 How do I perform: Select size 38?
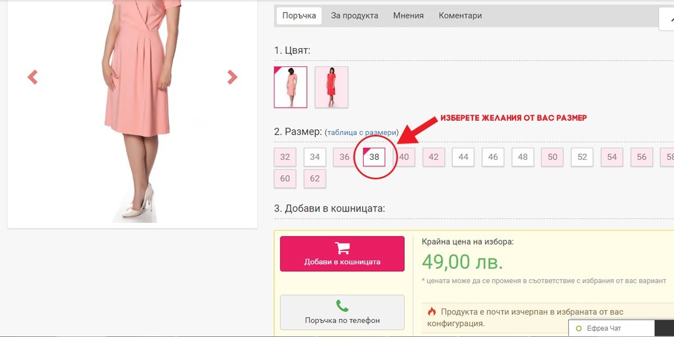[374, 157]
